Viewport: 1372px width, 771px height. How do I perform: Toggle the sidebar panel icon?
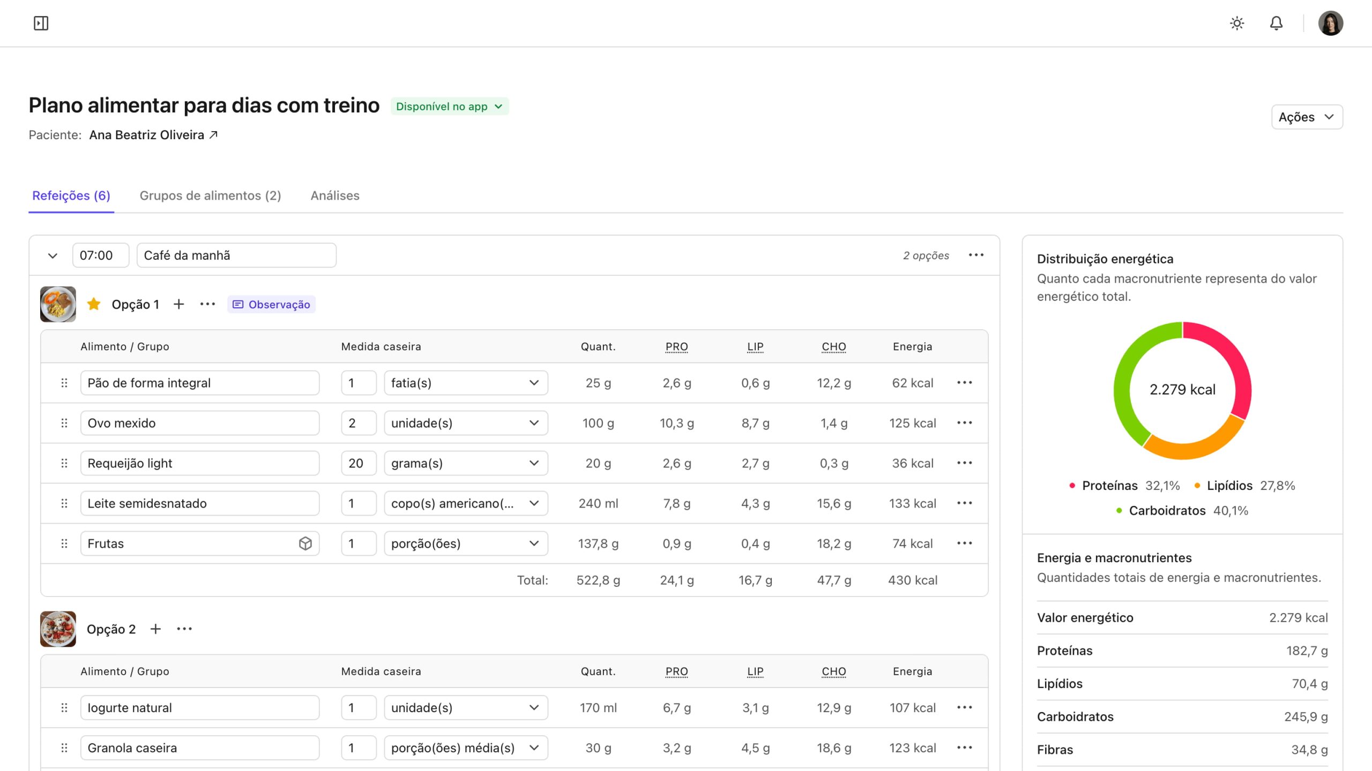pyautogui.click(x=41, y=23)
